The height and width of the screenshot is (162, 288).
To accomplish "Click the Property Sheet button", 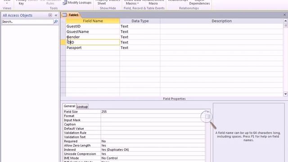I will pyautogui.click(x=102, y=2).
